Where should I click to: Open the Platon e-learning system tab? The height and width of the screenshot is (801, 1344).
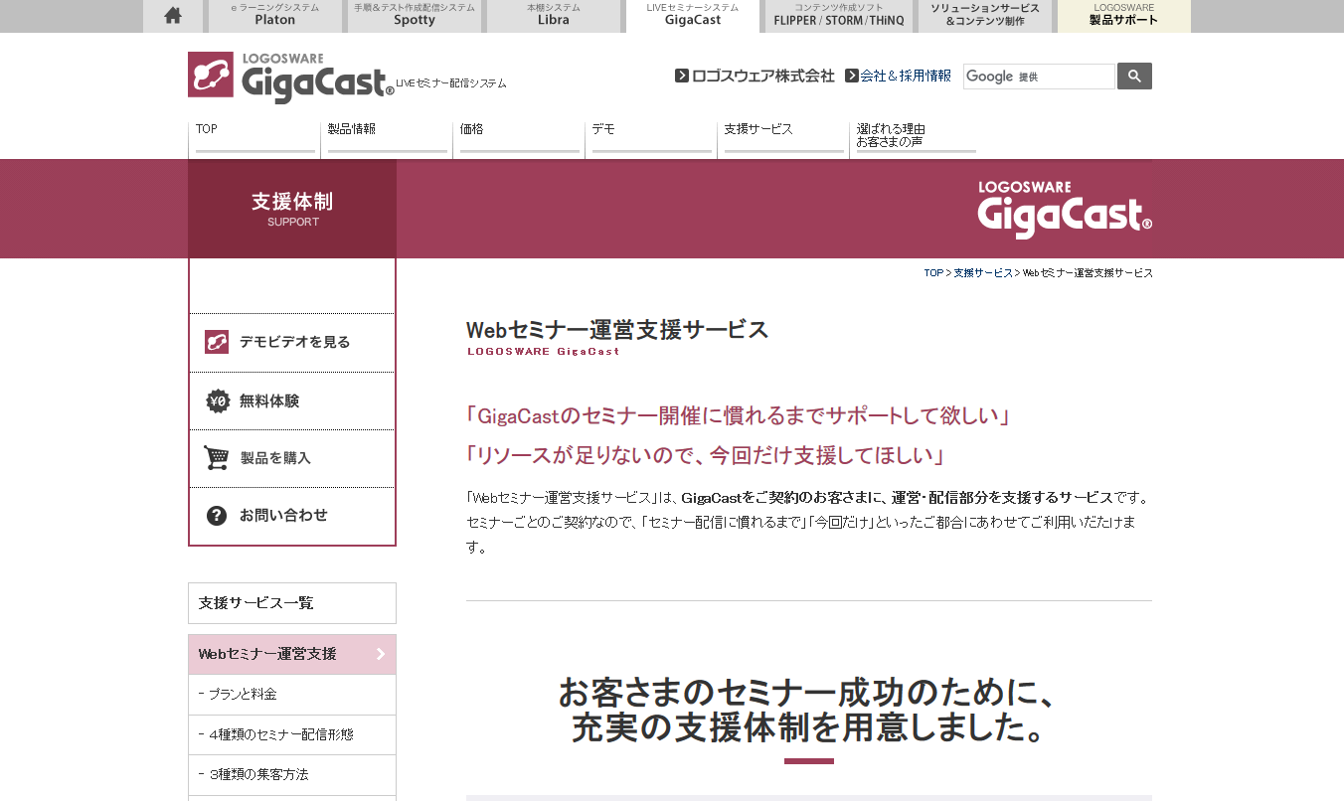click(x=275, y=16)
